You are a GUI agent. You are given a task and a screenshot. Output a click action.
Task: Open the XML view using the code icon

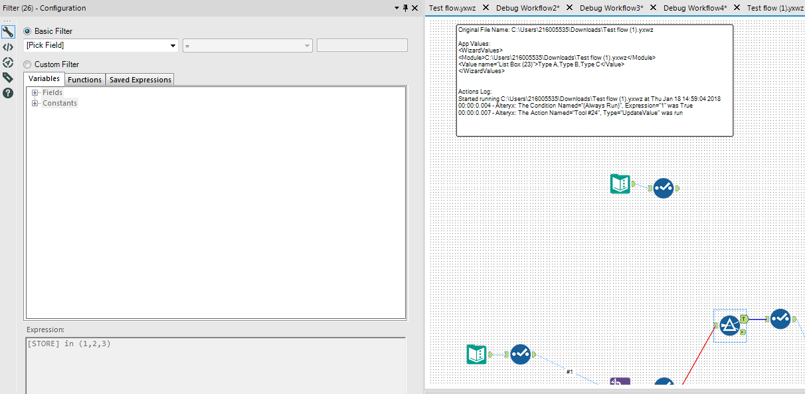[x=9, y=47]
